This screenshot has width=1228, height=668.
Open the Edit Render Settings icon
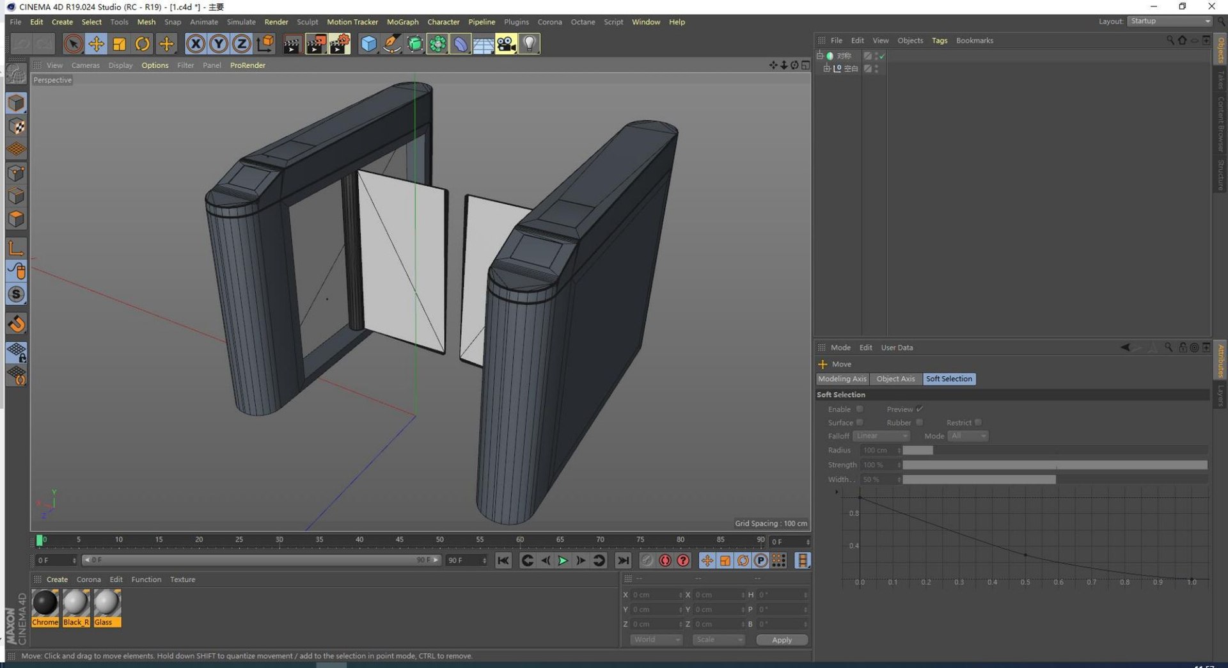340,44
